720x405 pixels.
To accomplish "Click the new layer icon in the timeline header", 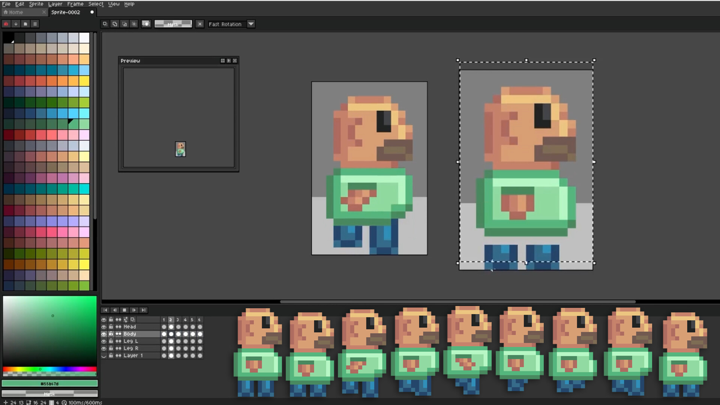I will 132,319.
